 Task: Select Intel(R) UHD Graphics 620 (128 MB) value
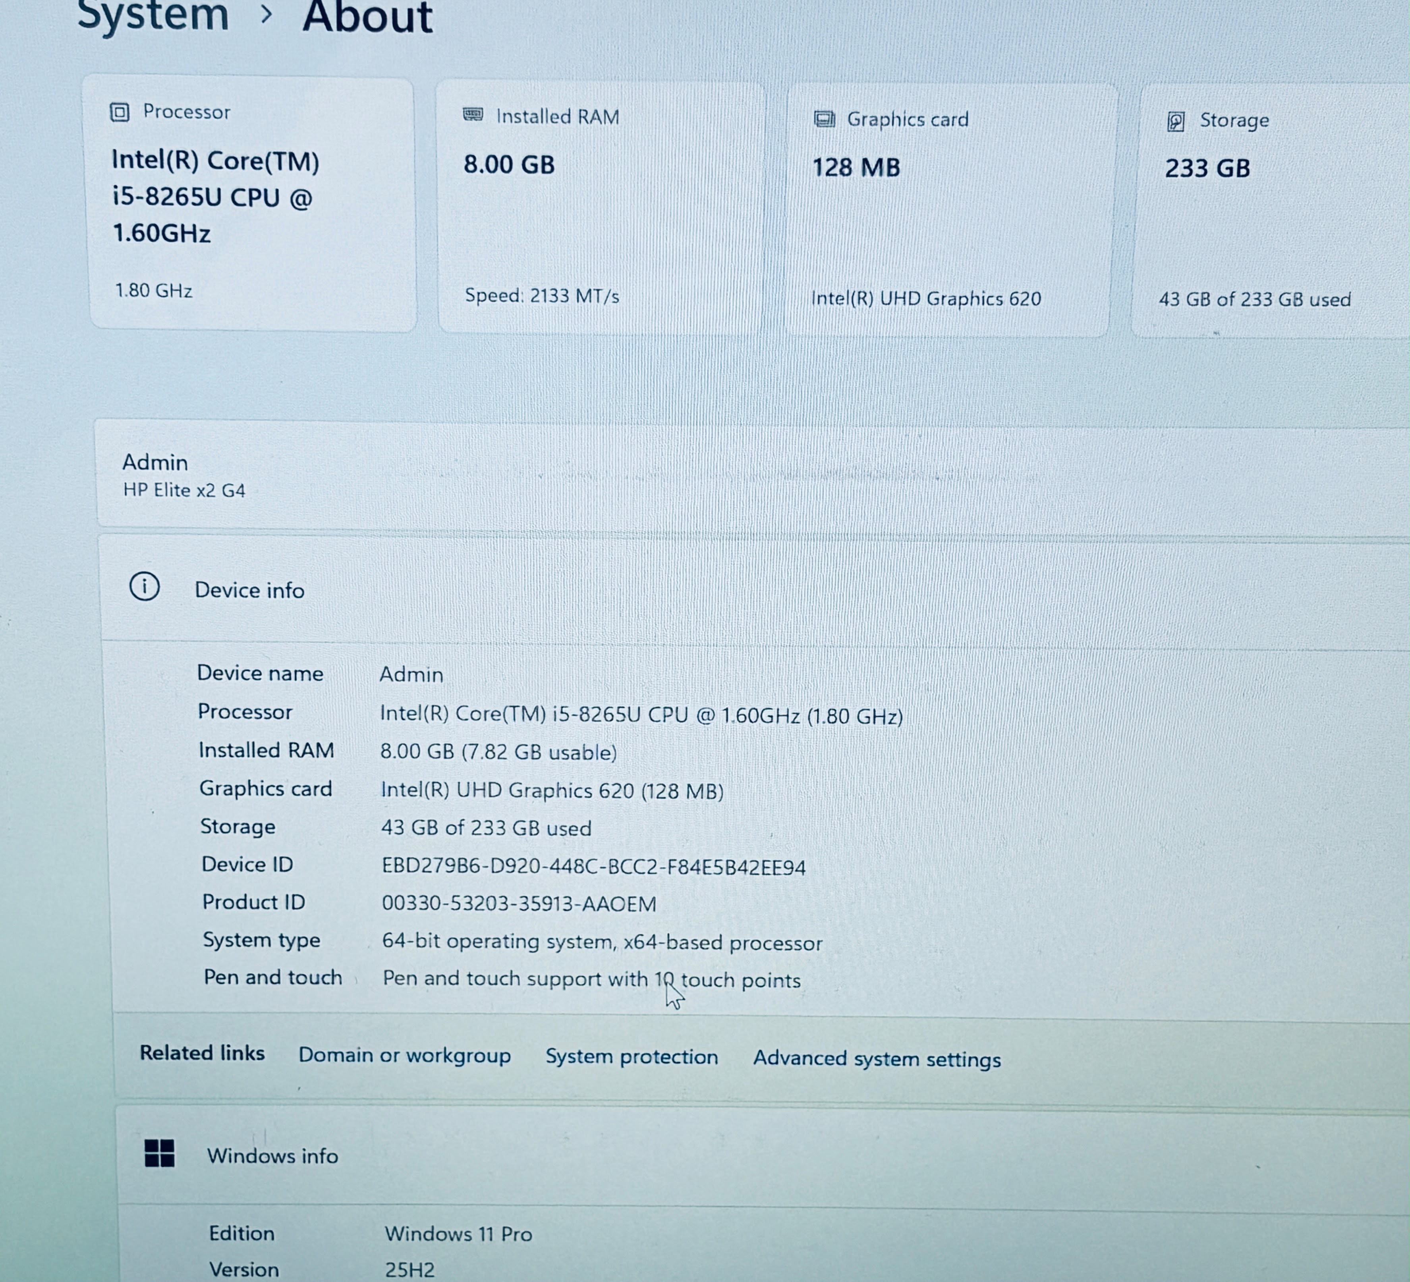coord(552,790)
